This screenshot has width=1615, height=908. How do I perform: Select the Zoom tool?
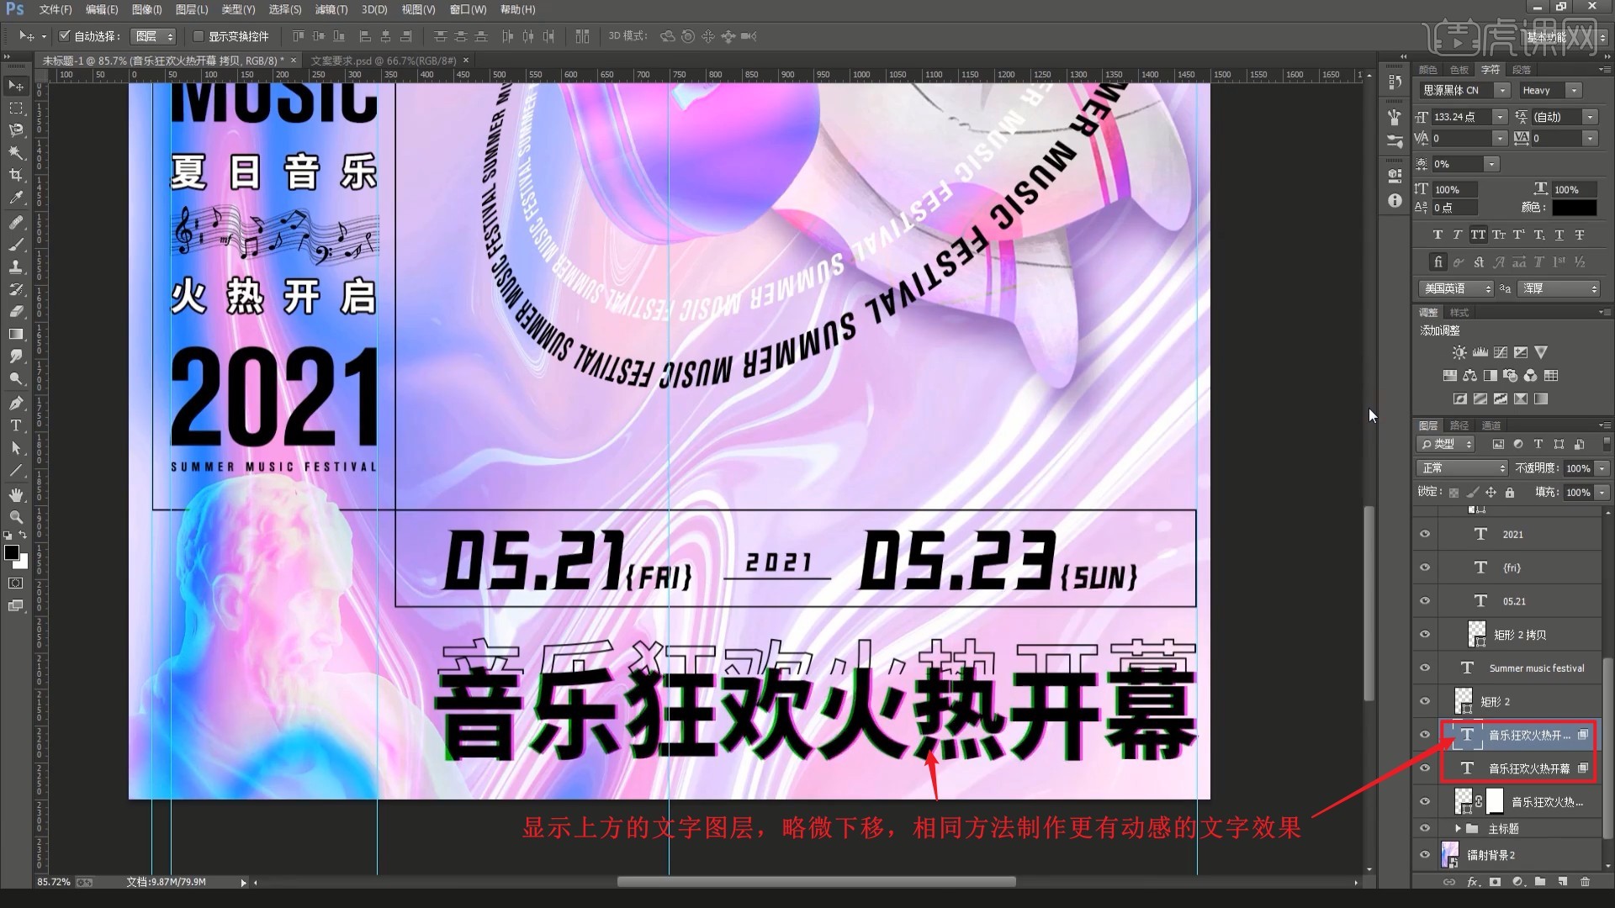click(16, 517)
